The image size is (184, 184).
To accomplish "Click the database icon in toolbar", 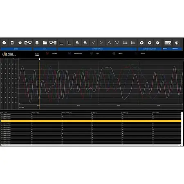I will [x=37, y=43].
